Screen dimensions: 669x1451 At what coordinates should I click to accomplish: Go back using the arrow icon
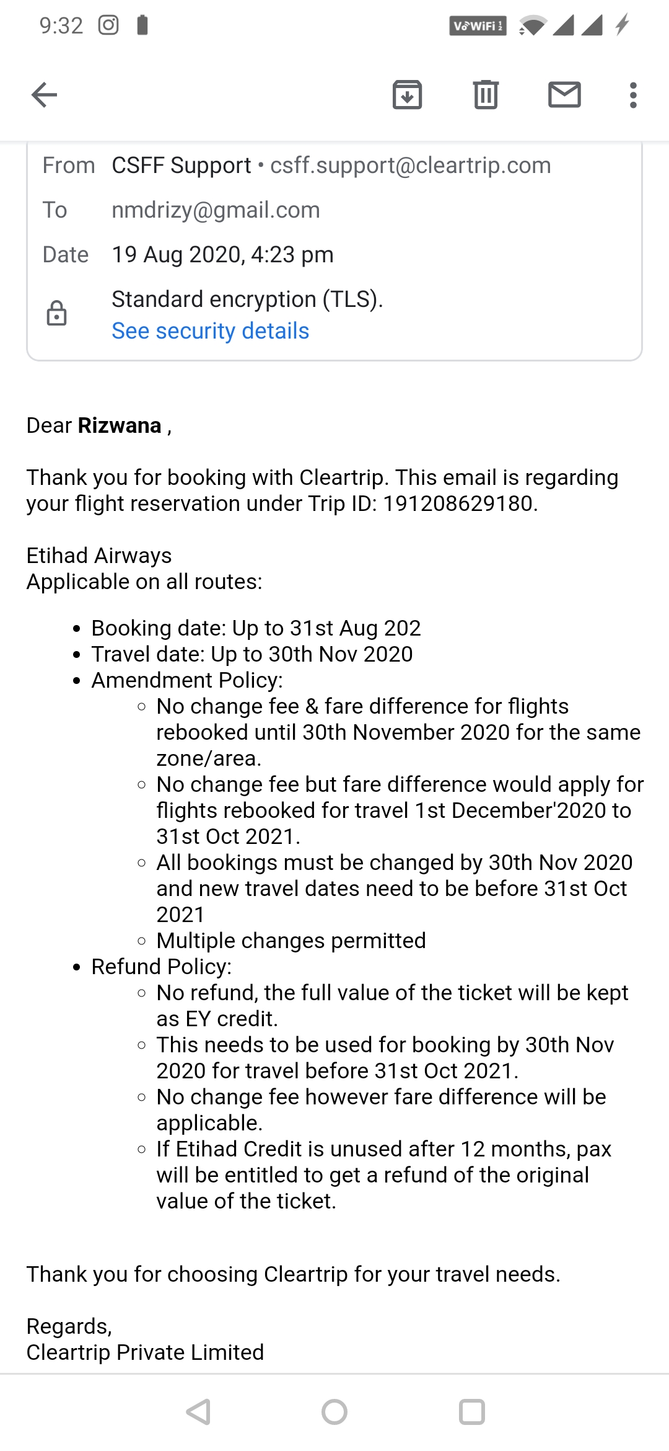pos(44,95)
